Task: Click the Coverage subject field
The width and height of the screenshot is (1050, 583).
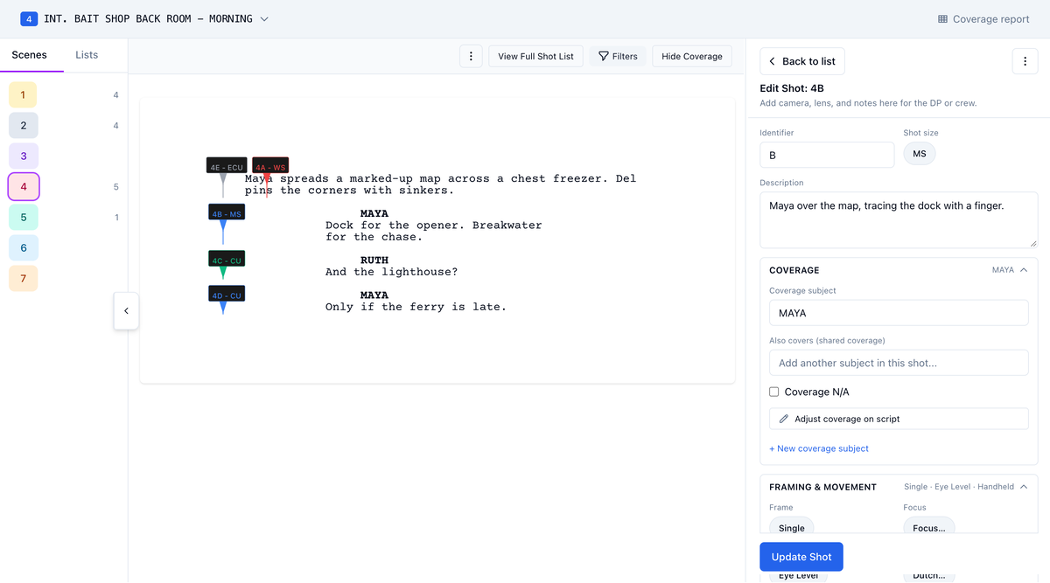Action: point(899,313)
